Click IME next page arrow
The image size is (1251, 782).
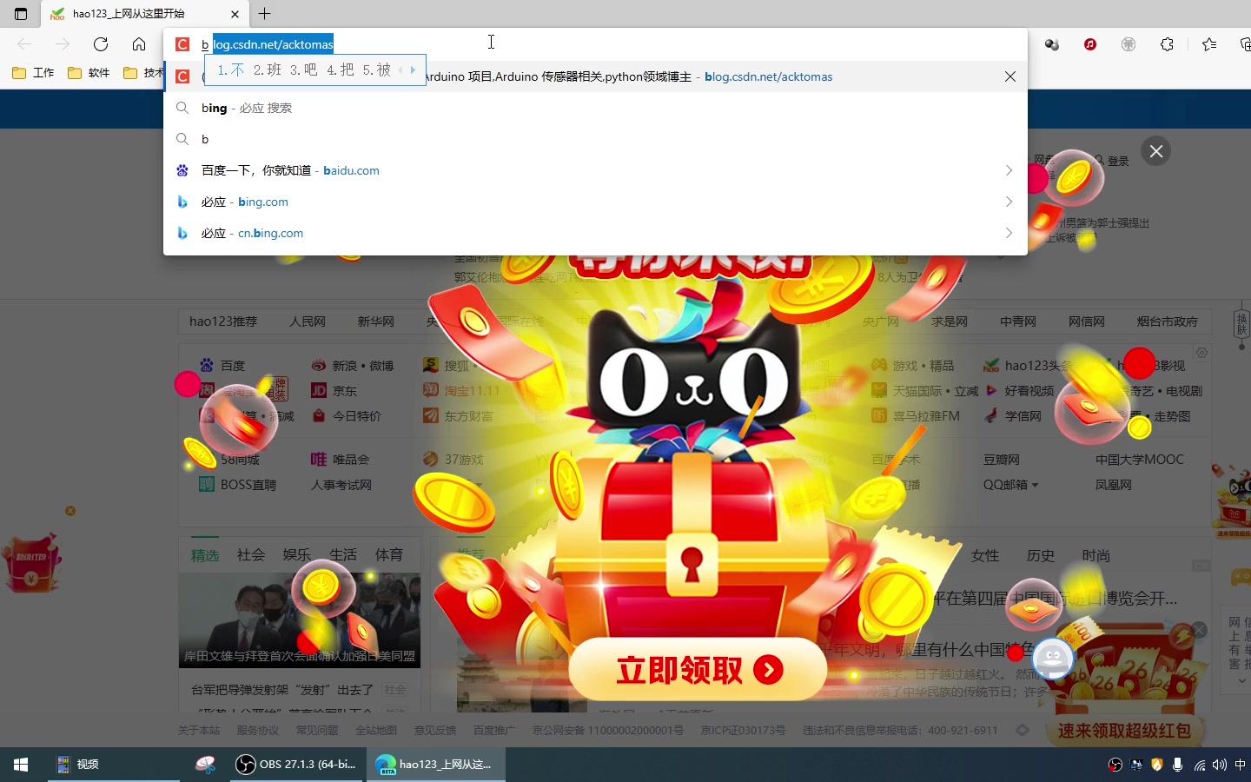[x=413, y=70]
